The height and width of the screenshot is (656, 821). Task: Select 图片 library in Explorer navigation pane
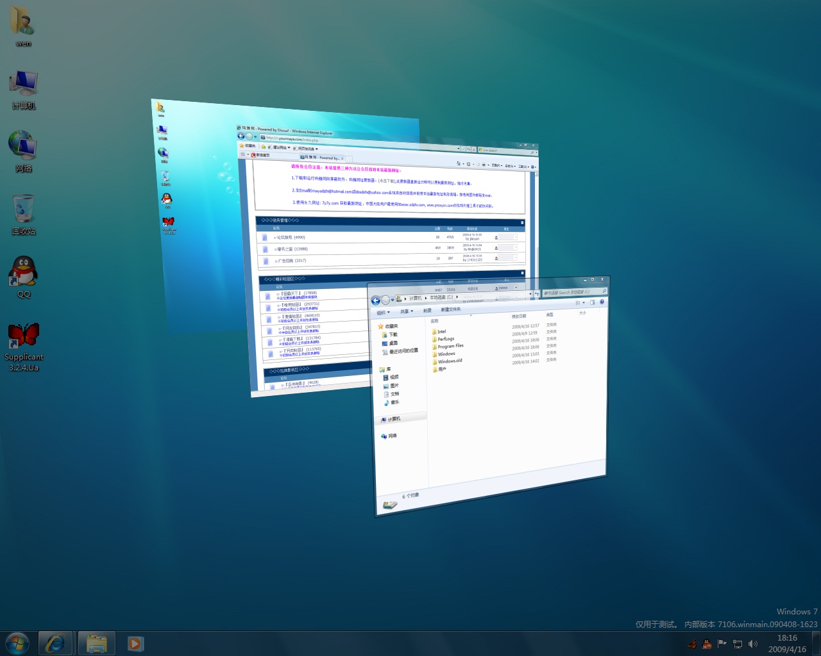click(x=391, y=386)
